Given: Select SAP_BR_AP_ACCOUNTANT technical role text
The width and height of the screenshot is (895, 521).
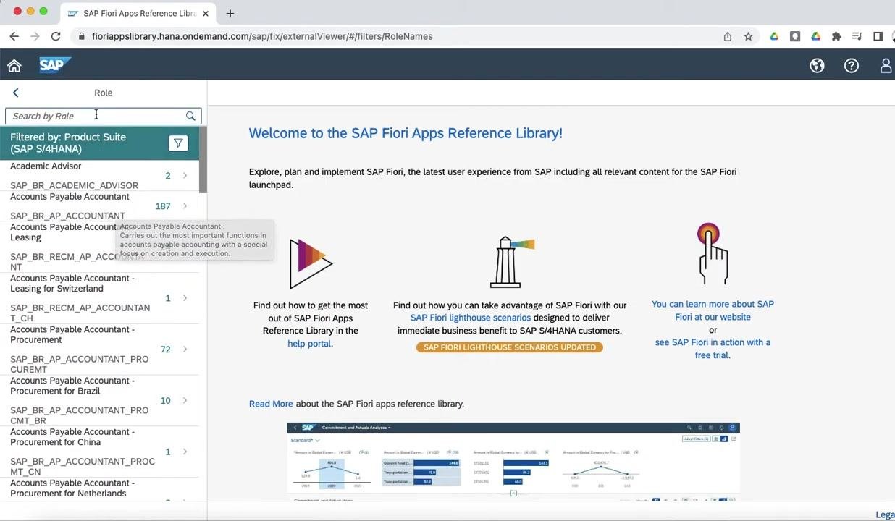Looking at the screenshot, I should pos(67,216).
